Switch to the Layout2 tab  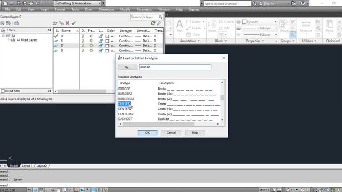(x=42, y=166)
